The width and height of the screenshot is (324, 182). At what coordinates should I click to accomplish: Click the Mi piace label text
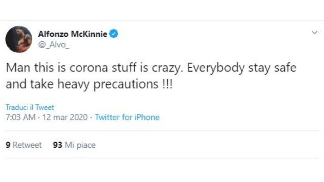tap(80, 145)
